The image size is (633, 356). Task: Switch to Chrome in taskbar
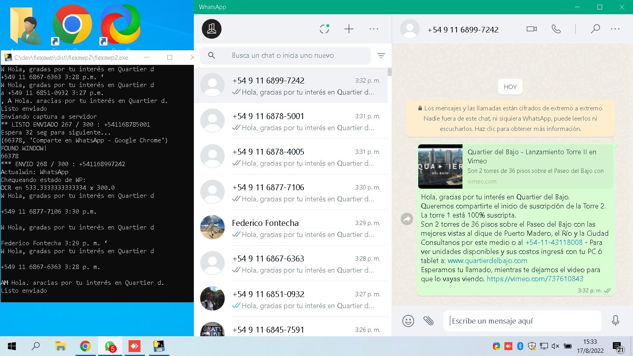pos(85,347)
